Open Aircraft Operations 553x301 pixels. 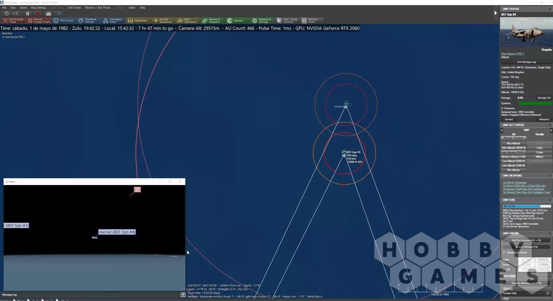pos(163,21)
